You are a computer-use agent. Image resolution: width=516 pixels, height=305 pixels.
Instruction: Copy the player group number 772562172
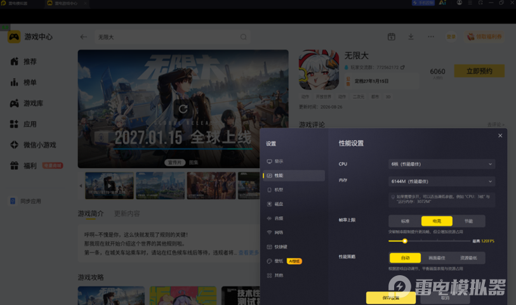click(x=402, y=67)
